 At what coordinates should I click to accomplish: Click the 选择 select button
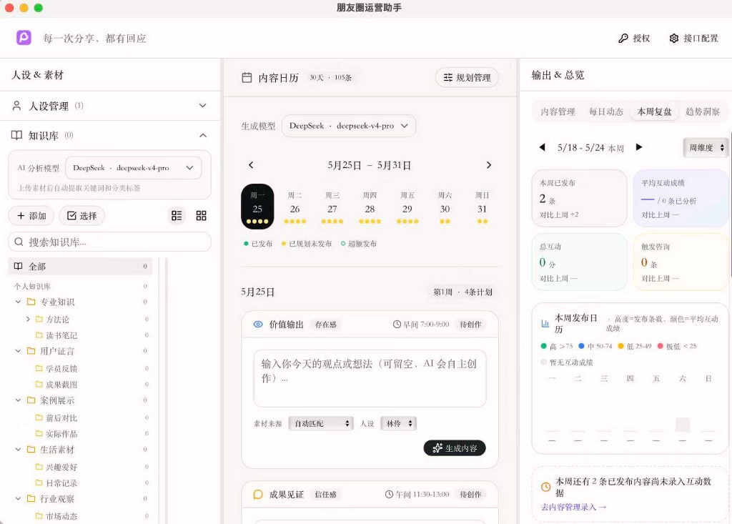81,216
